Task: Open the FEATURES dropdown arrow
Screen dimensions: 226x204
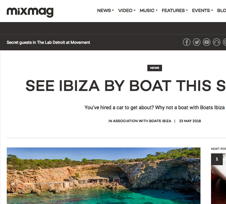Action: 187,10
